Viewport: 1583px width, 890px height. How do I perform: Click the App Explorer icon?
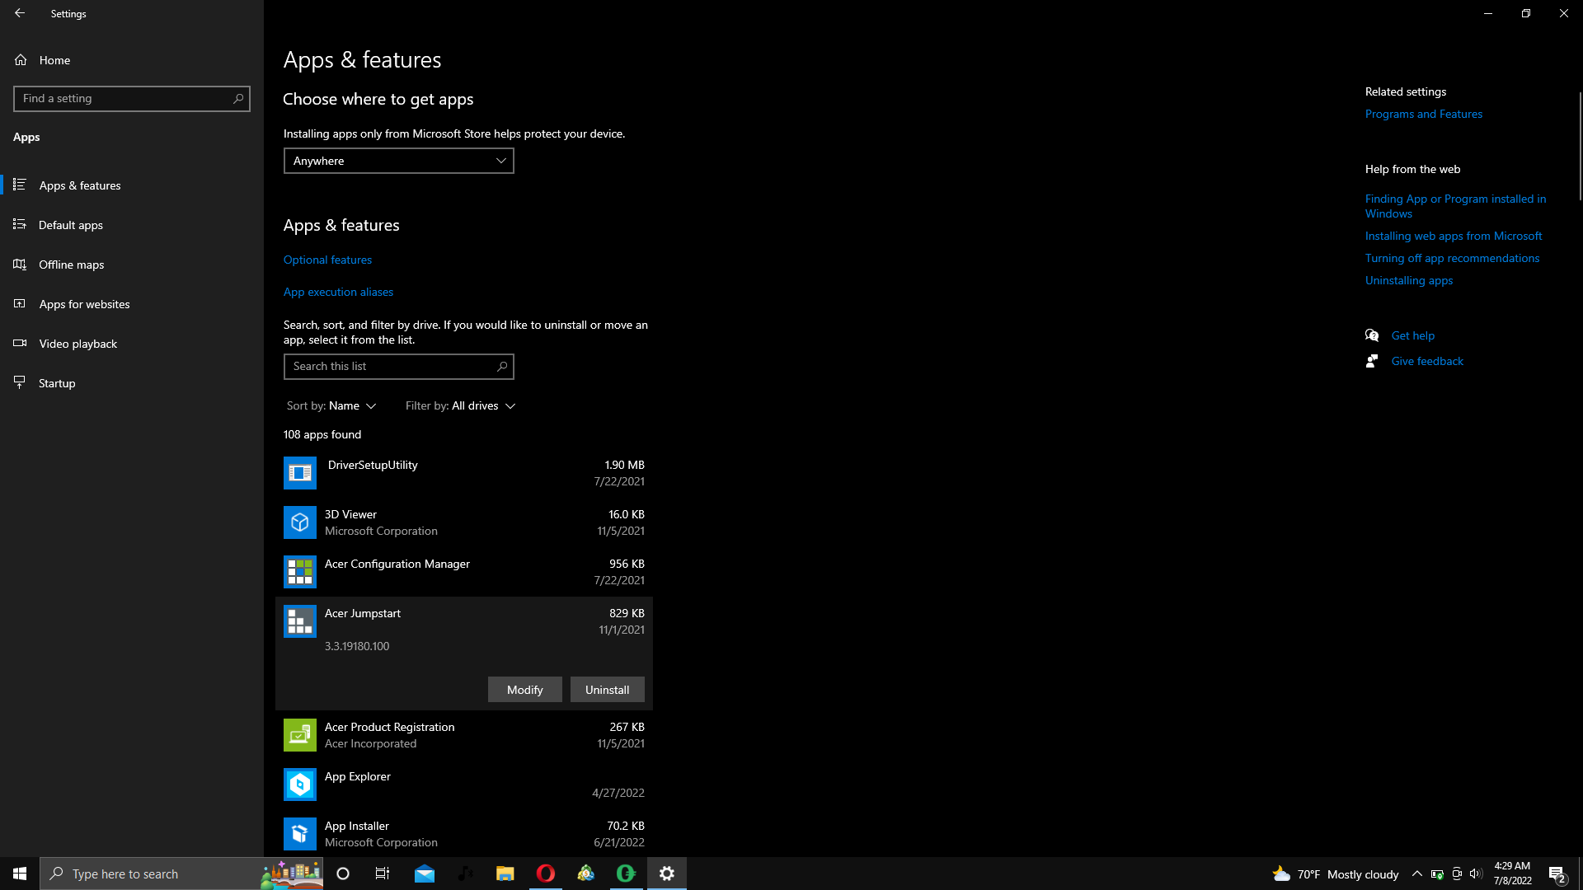coord(299,785)
